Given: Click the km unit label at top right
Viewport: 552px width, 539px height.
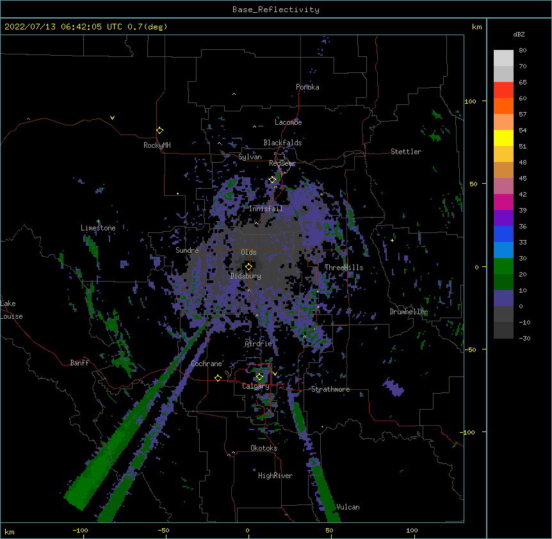Looking at the screenshot, I should tap(476, 27).
